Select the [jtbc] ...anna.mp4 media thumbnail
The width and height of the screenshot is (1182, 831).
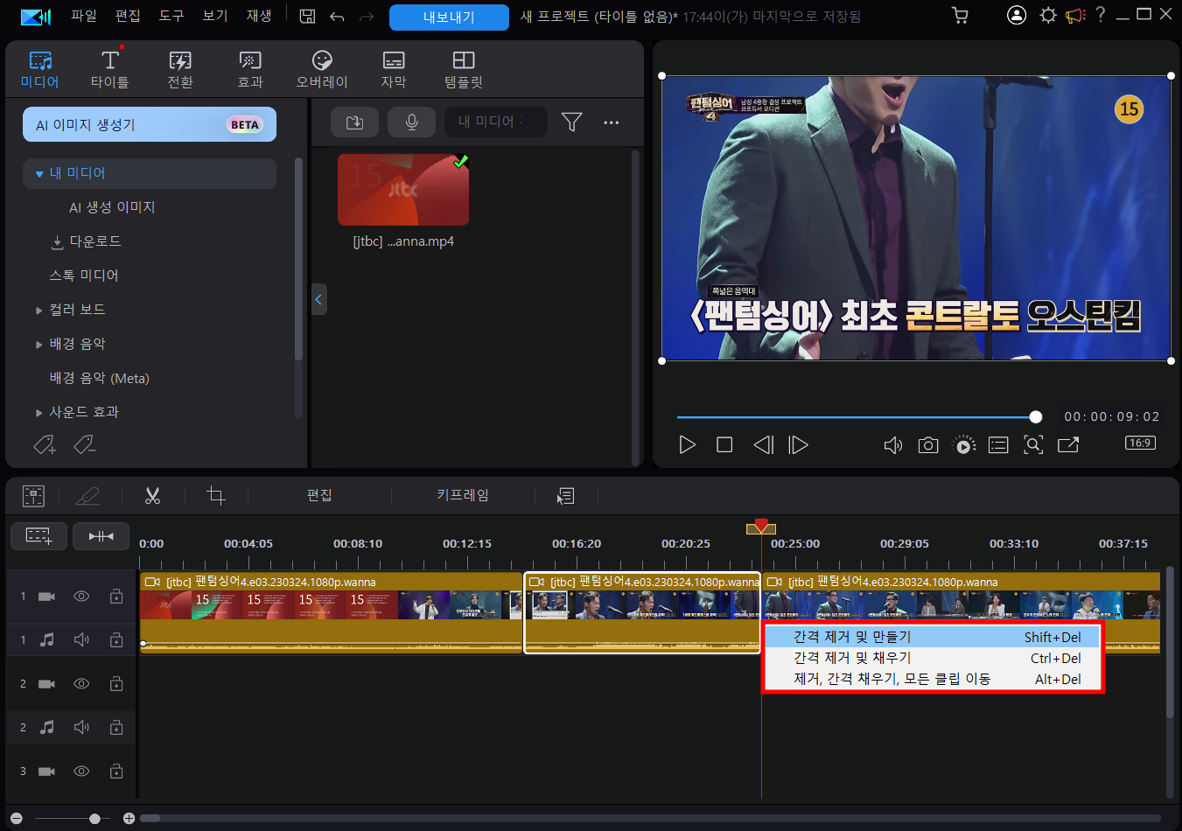tap(403, 190)
